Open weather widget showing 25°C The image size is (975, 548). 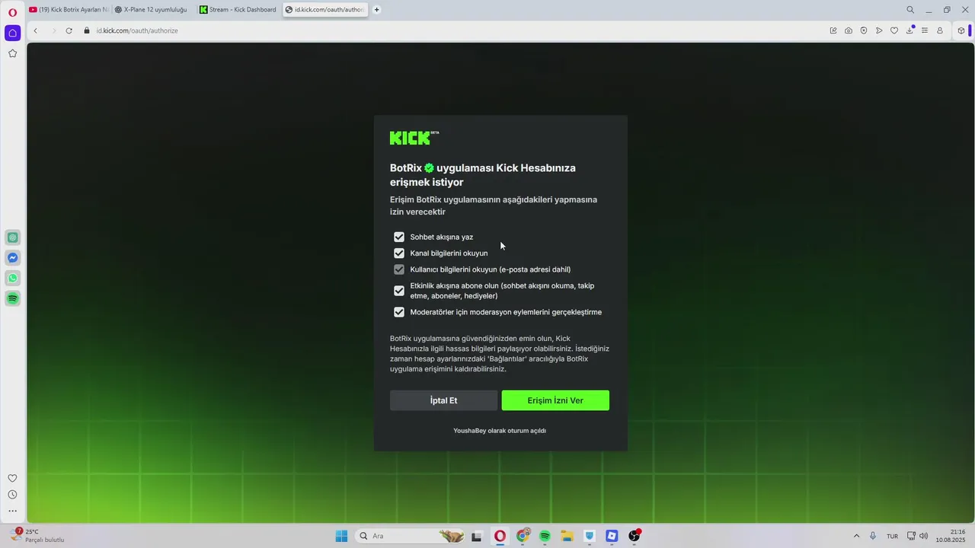37,536
